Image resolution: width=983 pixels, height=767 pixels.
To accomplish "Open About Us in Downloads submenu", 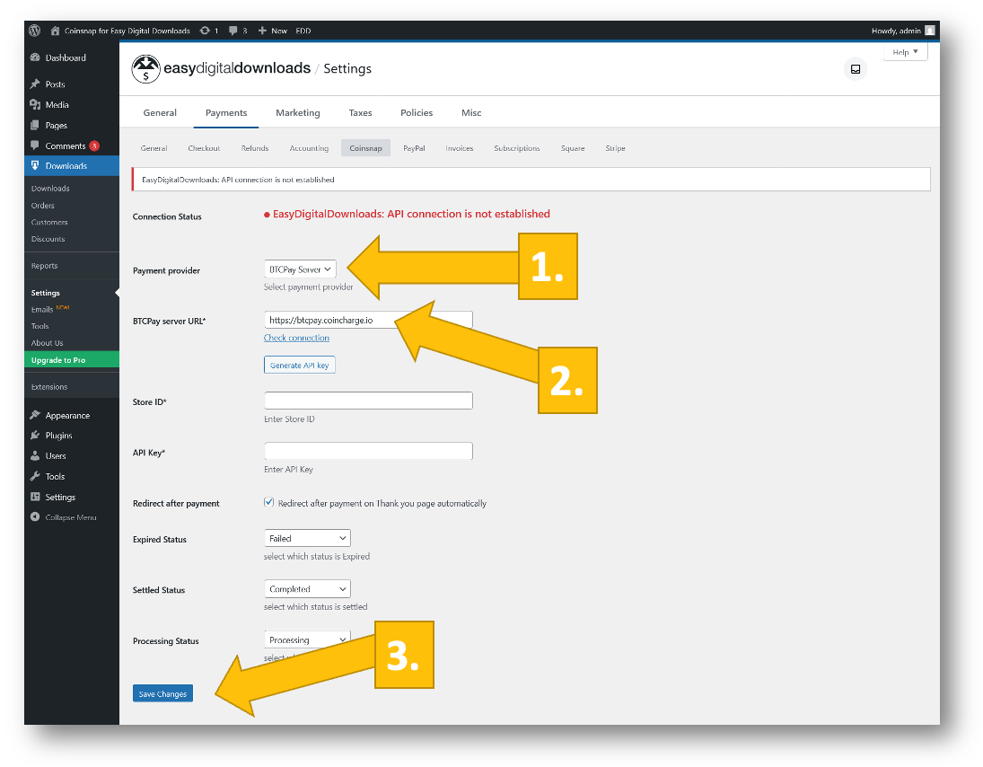I will [x=47, y=343].
